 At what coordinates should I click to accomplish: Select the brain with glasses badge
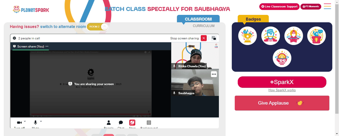(282, 58)
